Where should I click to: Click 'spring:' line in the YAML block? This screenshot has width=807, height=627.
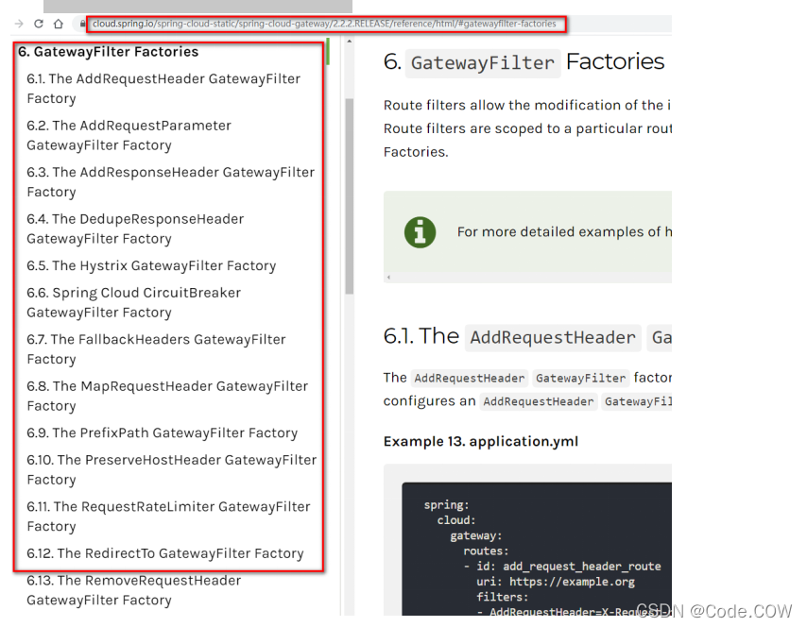[446, 504]
